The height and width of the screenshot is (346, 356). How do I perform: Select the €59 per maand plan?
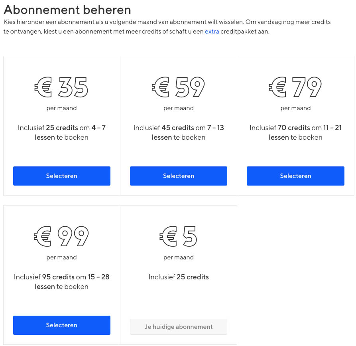coord(178,176)
